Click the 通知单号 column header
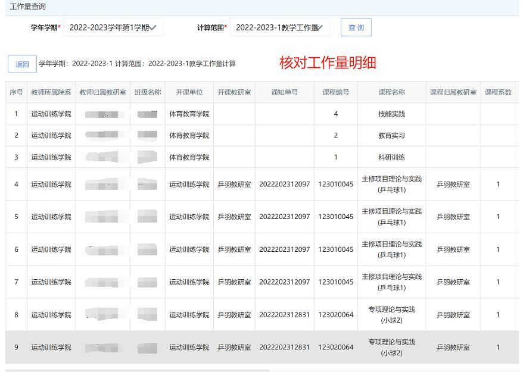523x372 pixels. 284,92
